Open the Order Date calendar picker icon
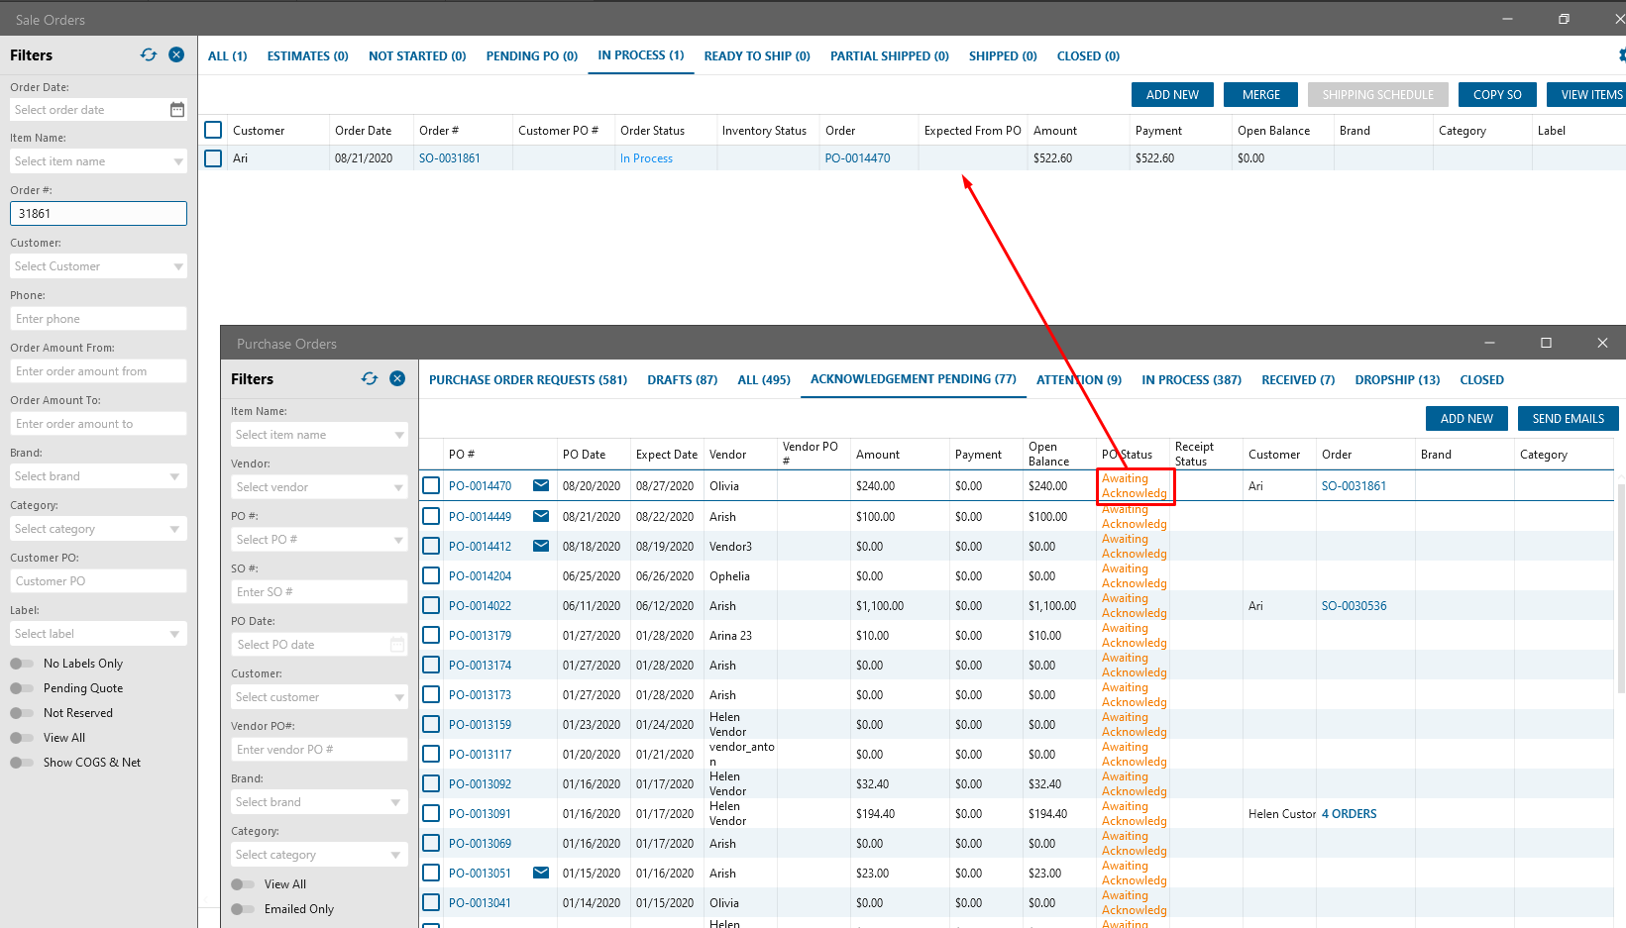The image size is (1626, 928). (x=177, y=110)
